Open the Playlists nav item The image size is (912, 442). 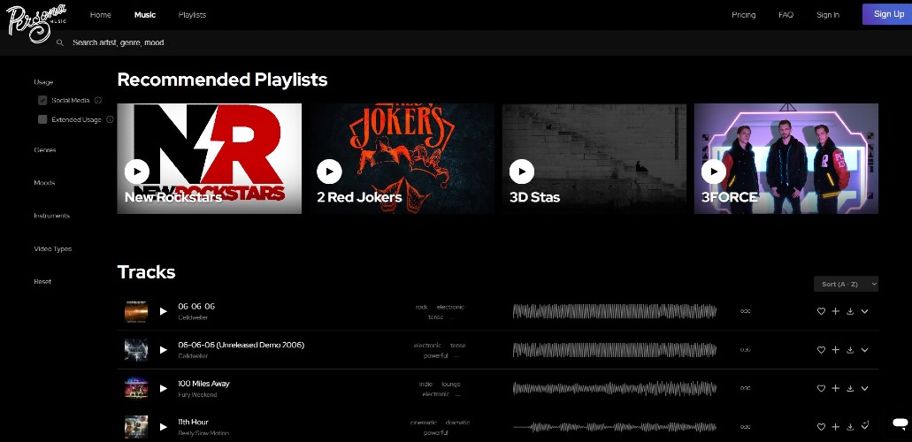click(x=192, y=14)
